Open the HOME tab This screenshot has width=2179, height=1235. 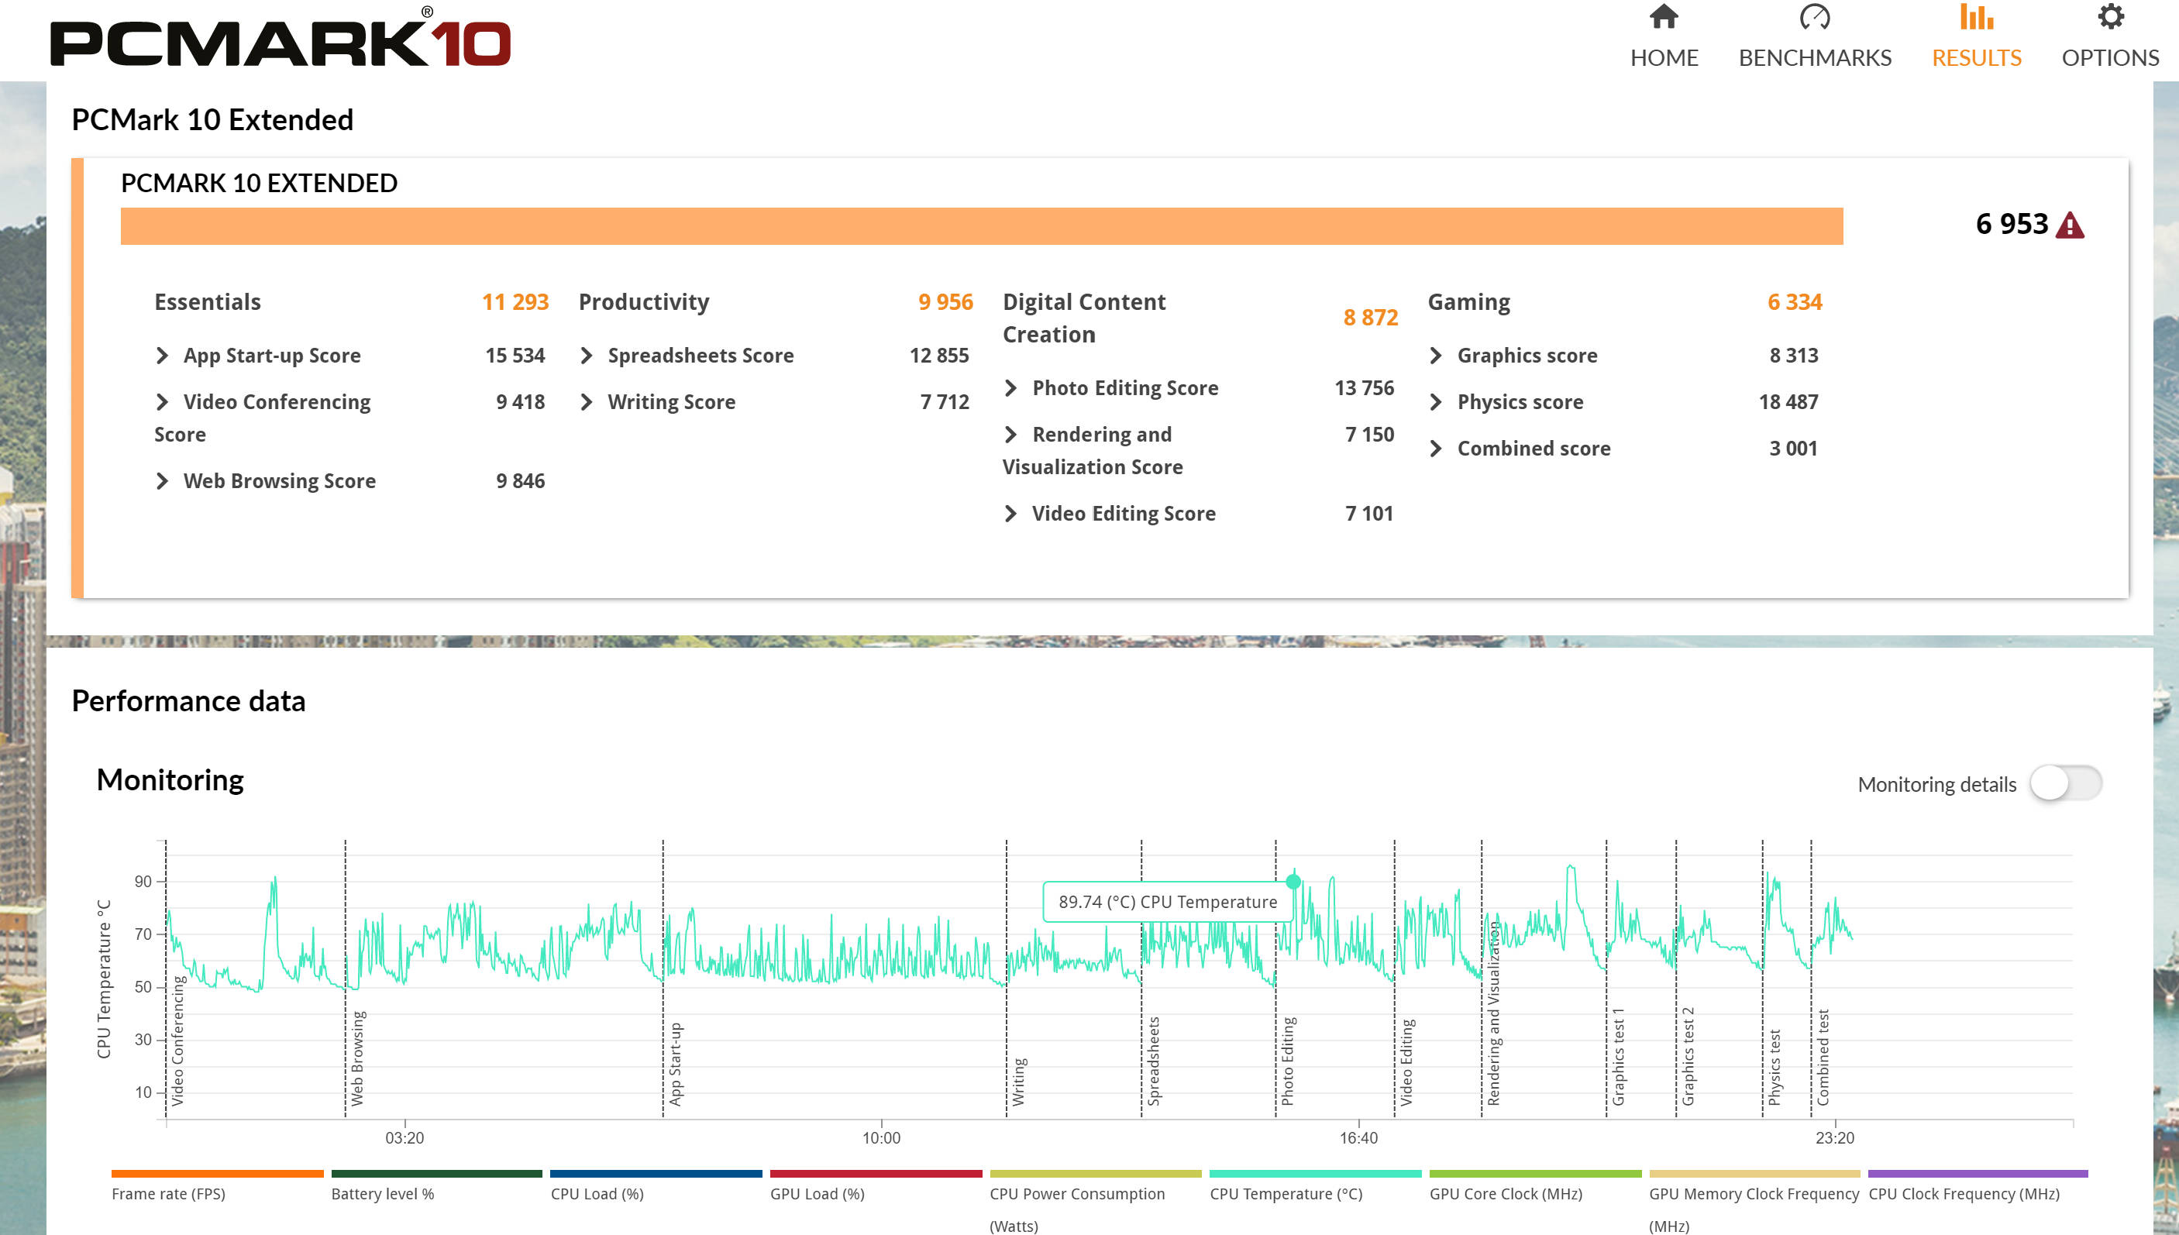coord(1663,57)
